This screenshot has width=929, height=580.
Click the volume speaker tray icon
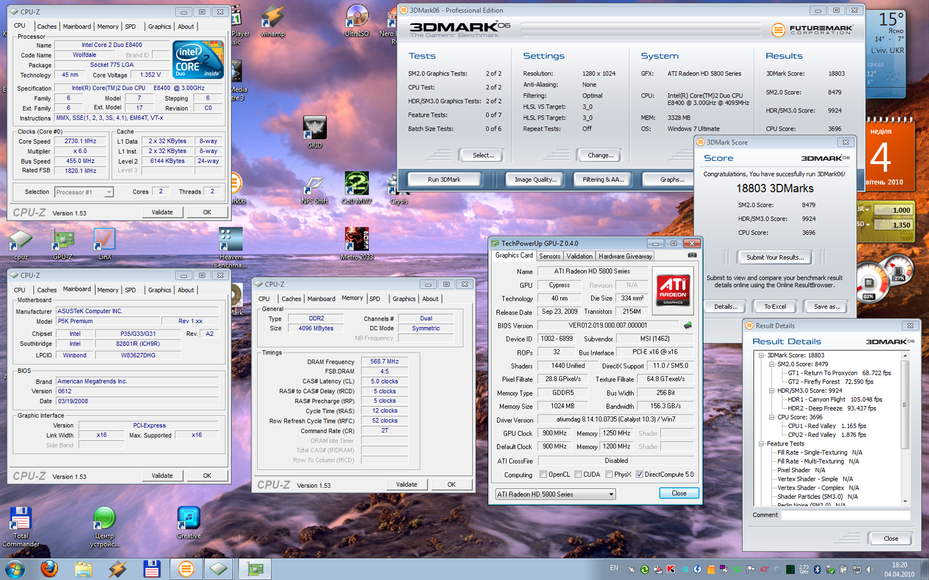pos(869,570)
